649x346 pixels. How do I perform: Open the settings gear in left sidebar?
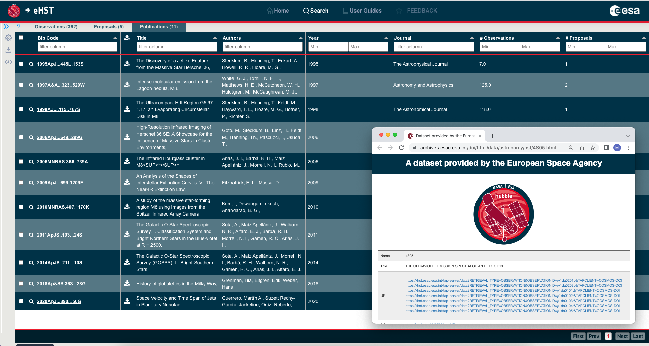(8, 38)
